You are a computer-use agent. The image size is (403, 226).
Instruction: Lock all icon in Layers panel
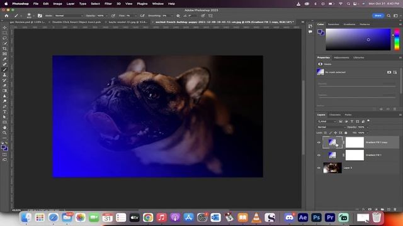[346, 132]
